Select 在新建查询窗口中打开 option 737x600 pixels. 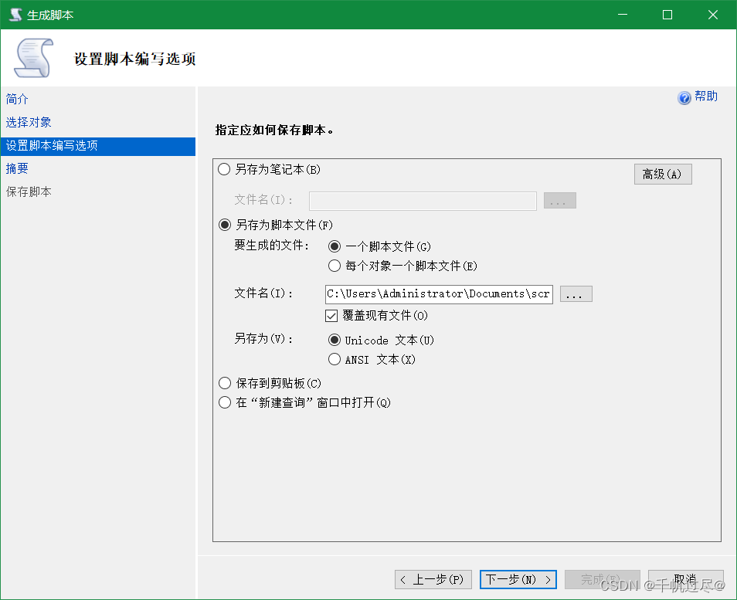pos(225,402)
